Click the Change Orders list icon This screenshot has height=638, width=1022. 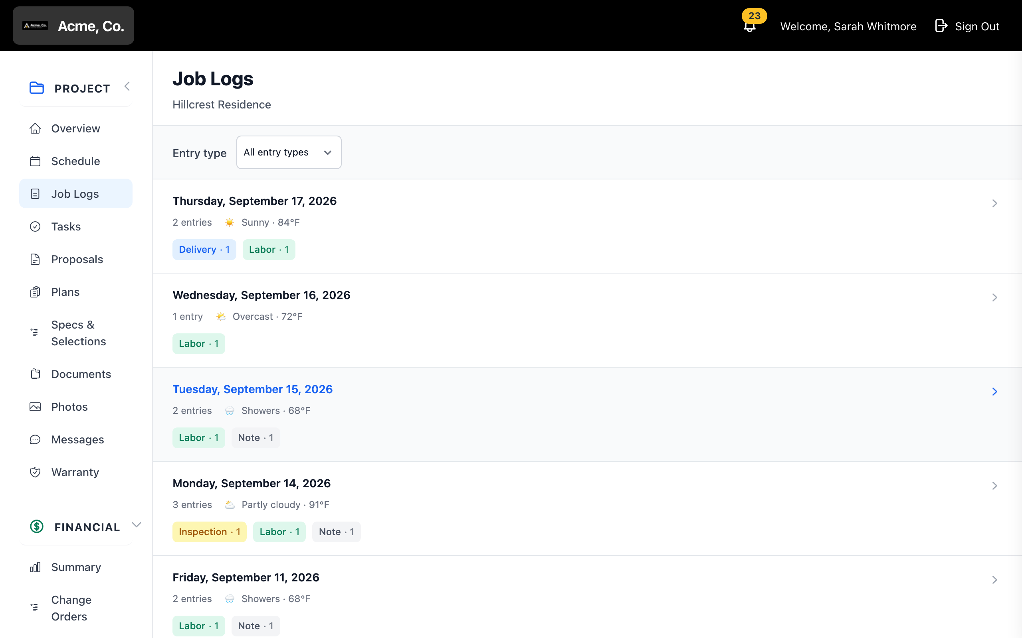[x=35, y=608]
